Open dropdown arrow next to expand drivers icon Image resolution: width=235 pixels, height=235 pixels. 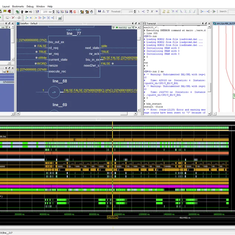[205, 12]
